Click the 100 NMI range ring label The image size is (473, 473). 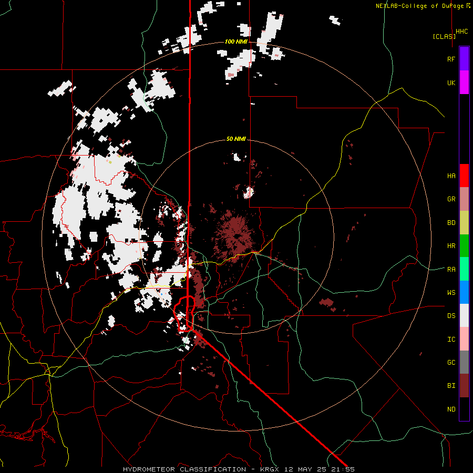(236, 42)
